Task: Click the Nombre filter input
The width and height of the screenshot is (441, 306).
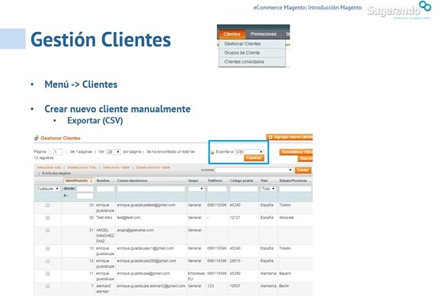Action: coord(105,189)
